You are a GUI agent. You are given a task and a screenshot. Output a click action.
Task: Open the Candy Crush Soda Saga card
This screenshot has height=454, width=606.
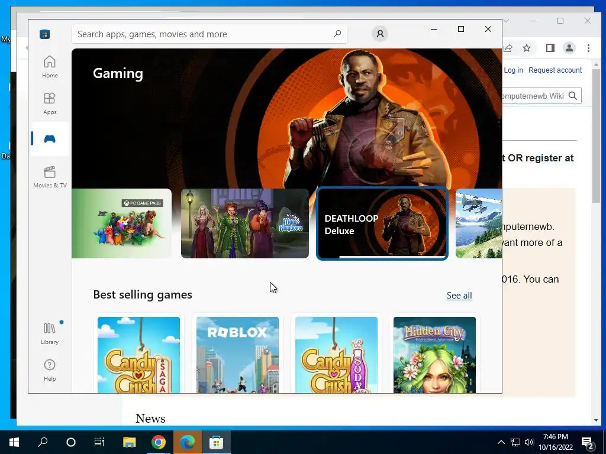(336, 355)
